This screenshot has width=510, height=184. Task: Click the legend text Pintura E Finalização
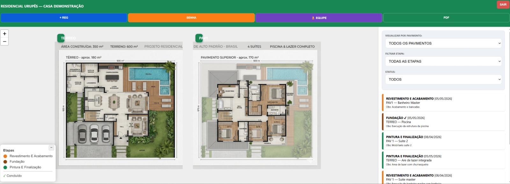tap(25, 167)
